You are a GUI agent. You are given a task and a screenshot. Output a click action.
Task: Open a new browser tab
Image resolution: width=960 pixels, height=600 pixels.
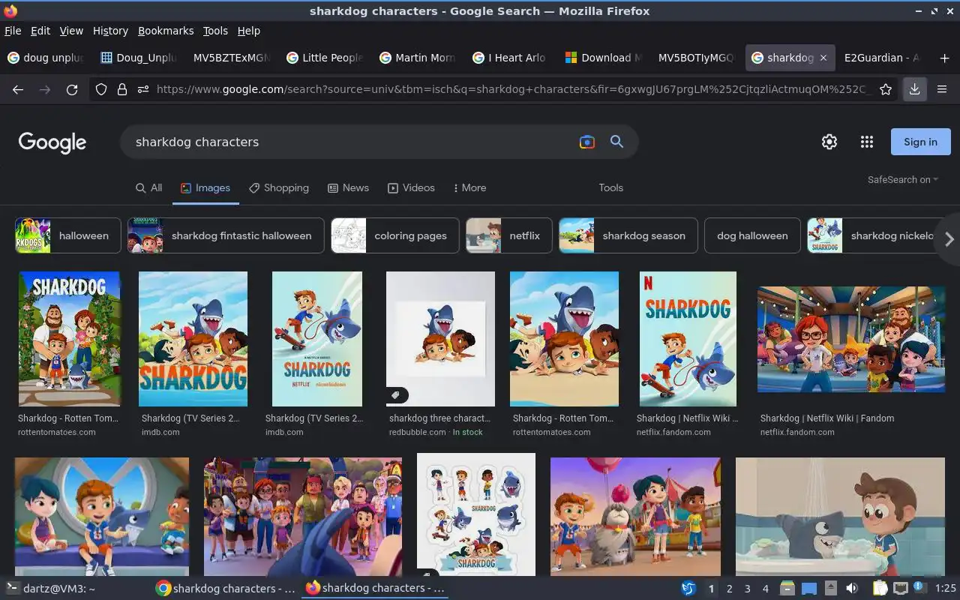click(x=944, y=58)
